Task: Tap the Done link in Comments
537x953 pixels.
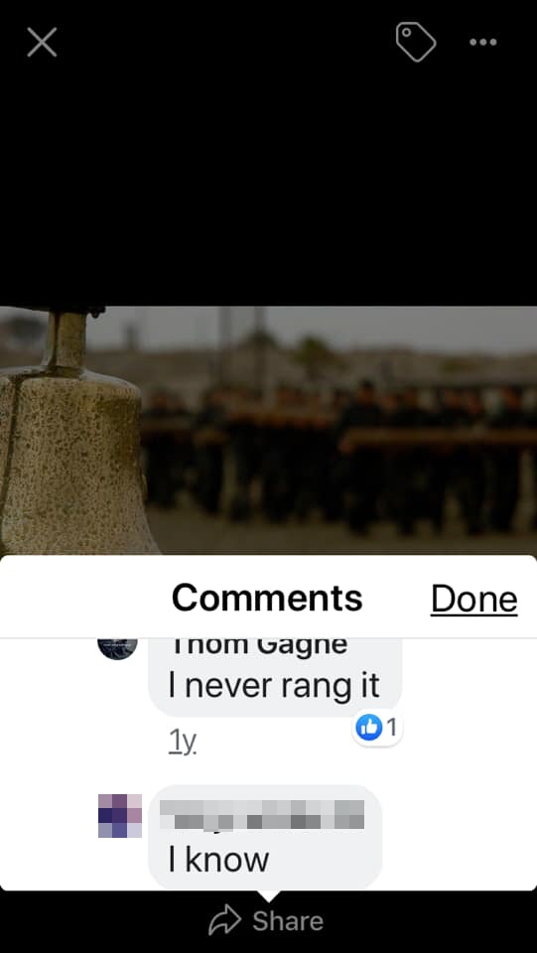Action: pyautogui.click(x=473, y=599)
